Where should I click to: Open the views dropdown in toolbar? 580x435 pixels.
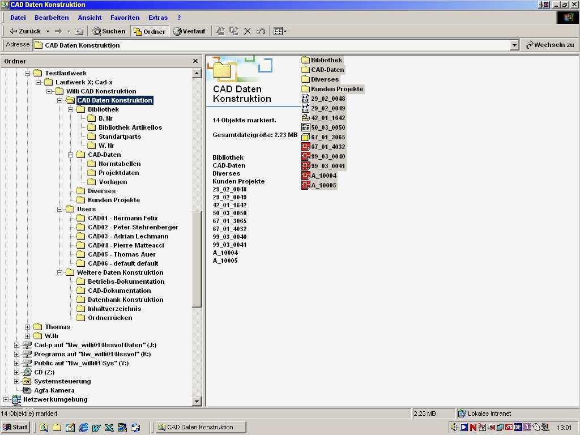(x=280, y=31)
